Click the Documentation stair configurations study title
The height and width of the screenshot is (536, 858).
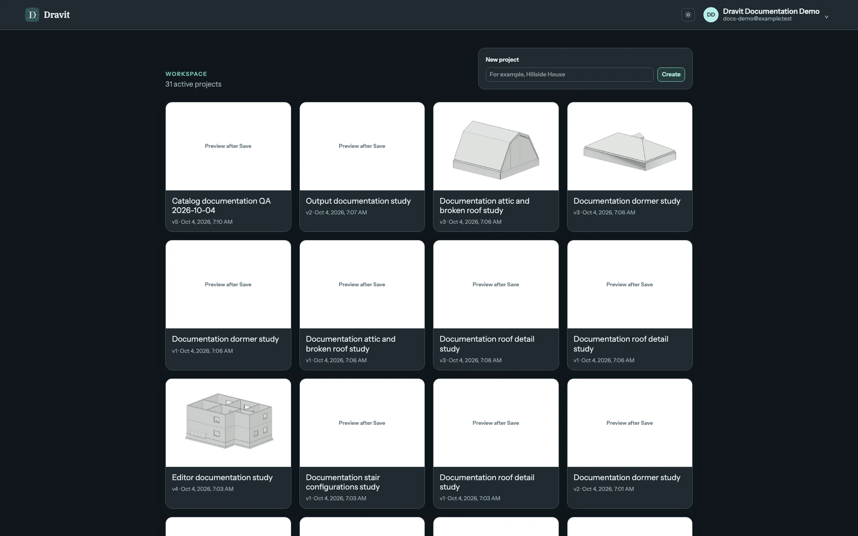pyautogui.click(x=343, y=482)
